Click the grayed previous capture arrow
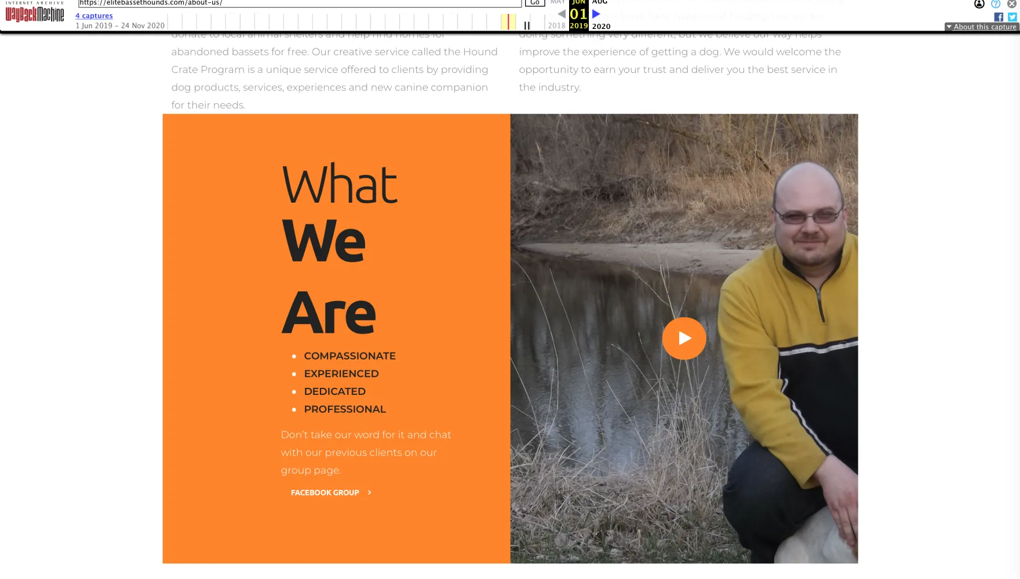 pos(562,14)
